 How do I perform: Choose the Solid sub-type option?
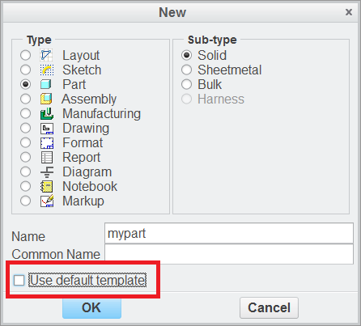[186, 55]
